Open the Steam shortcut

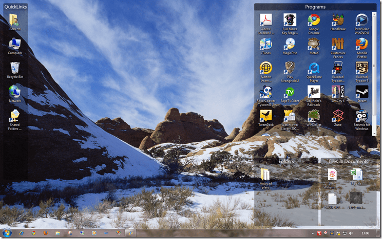click(362, 92)
